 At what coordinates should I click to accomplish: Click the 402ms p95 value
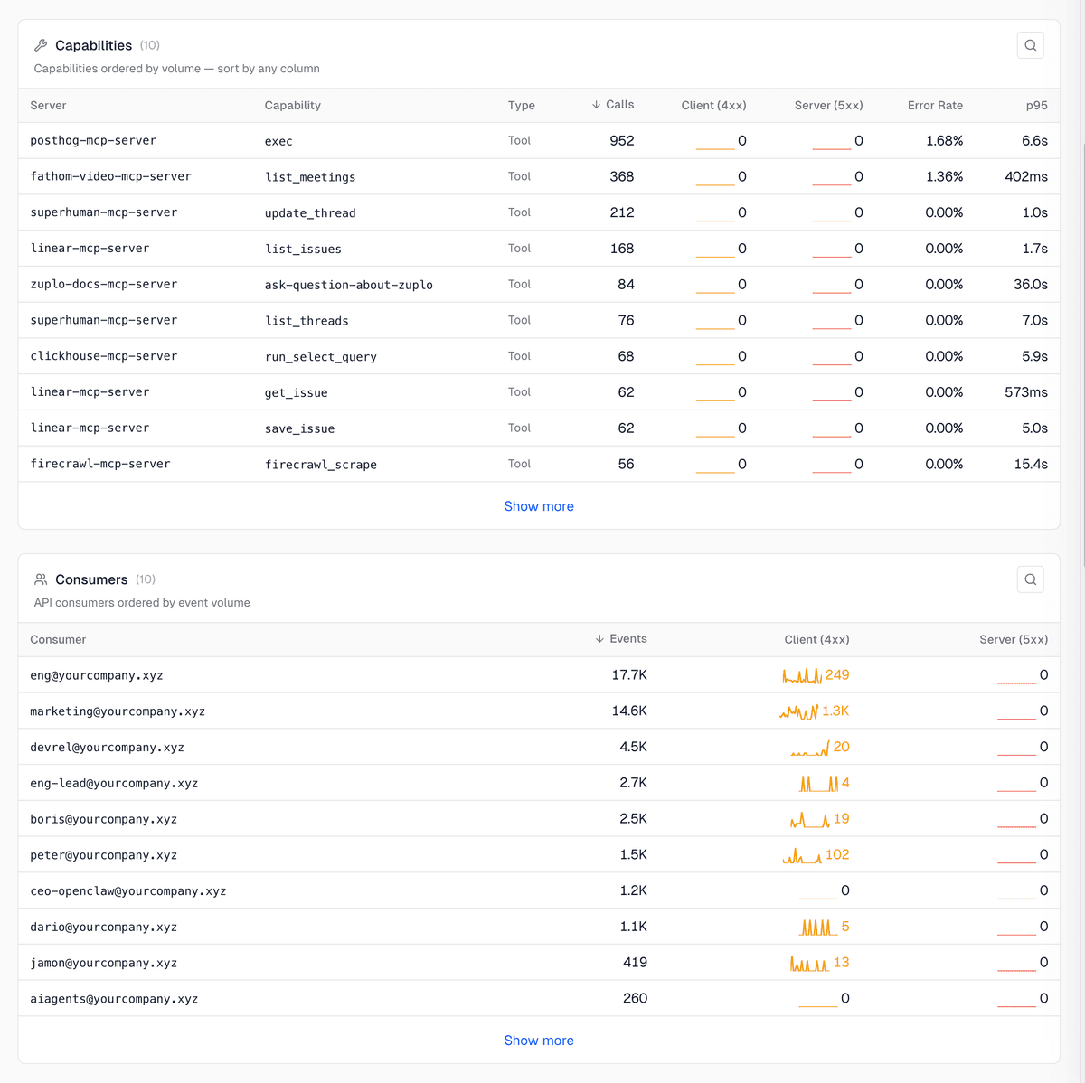(1026, 177)
